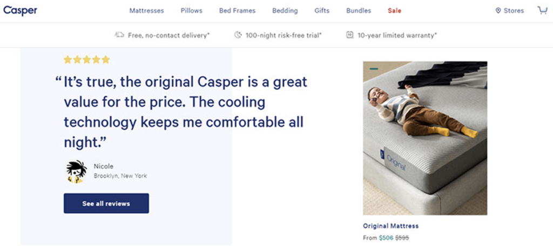Open the Mattresses menu
This screenshot has height=246, width=553.
tap(146, 11)
